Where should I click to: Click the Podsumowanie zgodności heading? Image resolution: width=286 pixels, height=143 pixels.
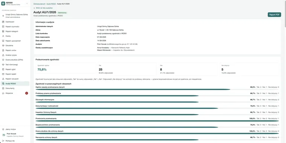coord(47,60)
